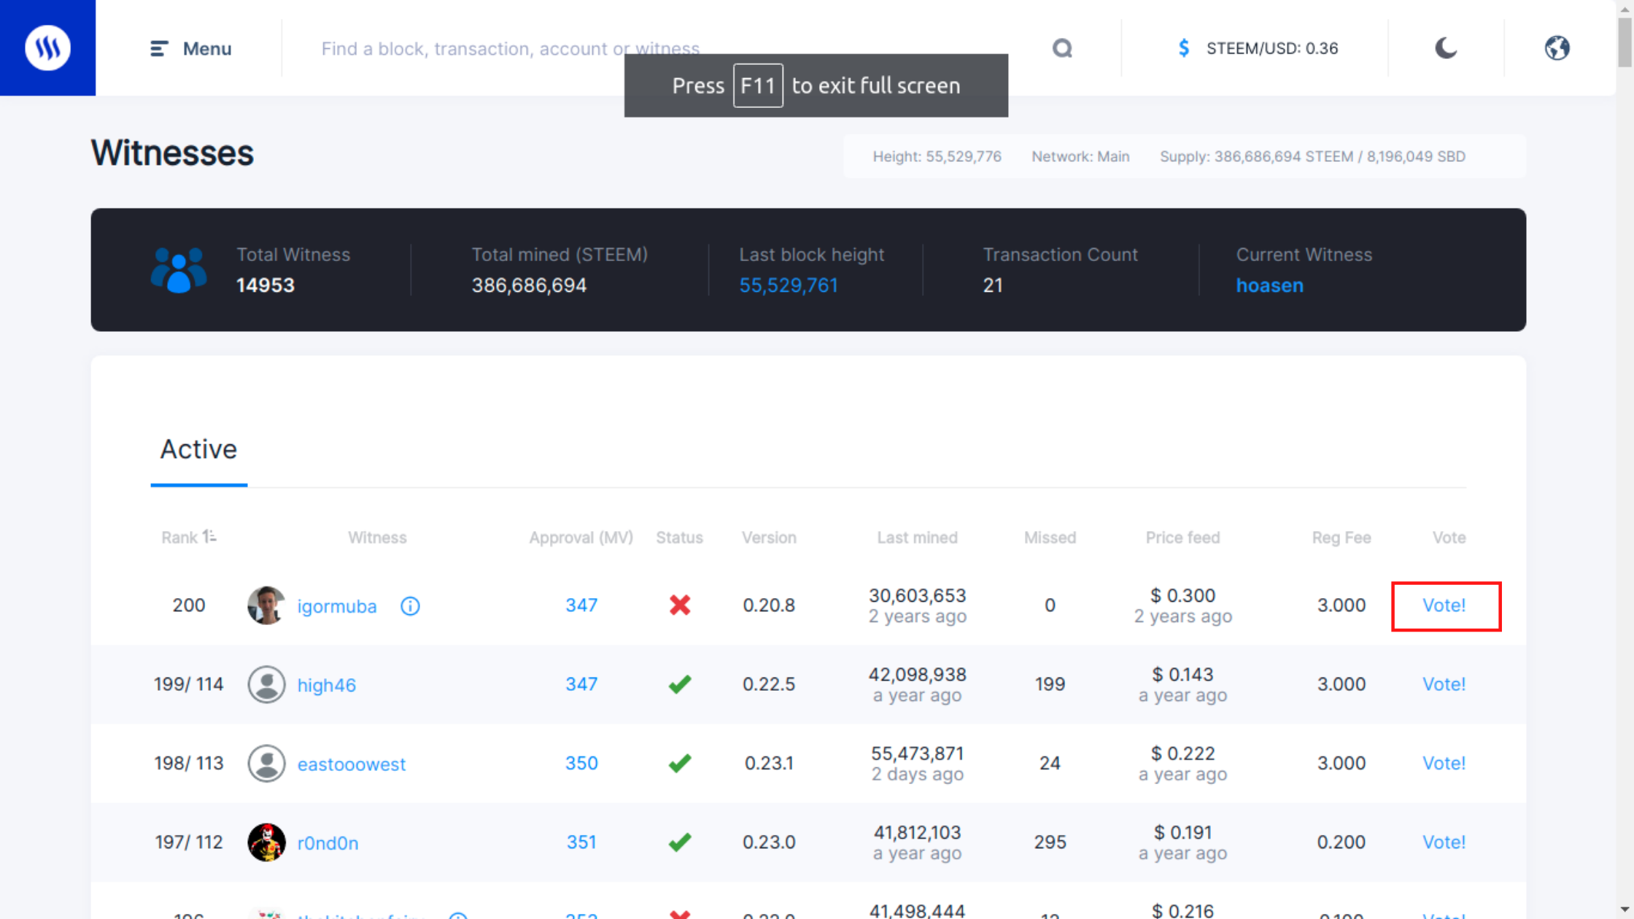Click the Network: Main text
The height and width of the screenshot is (919, 1634).
(x=1080, y=156)
